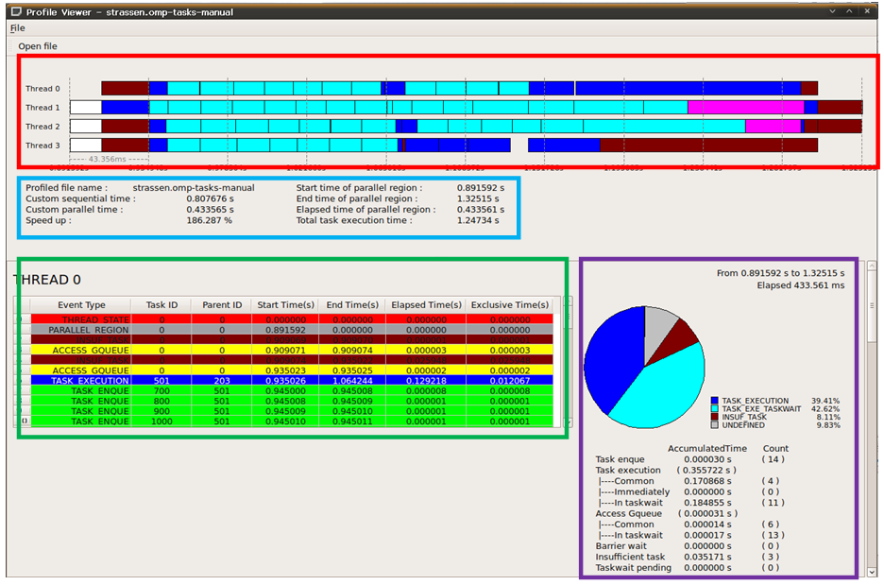Click the long blue segment on Thread 0

688,89
